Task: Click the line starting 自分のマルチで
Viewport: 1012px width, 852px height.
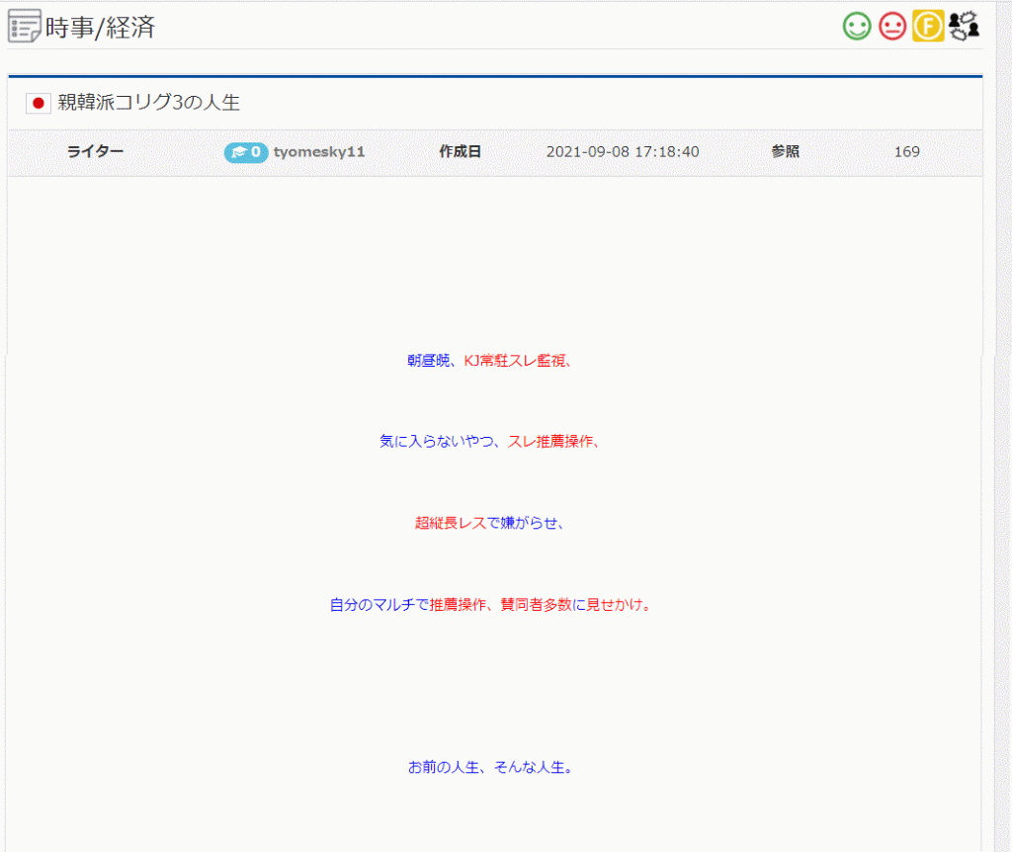Action: [x=490, y=604]
